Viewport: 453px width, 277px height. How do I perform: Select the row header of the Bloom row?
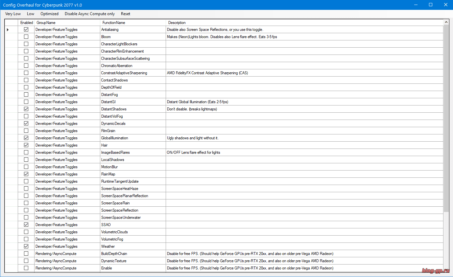tap(11, 37)
